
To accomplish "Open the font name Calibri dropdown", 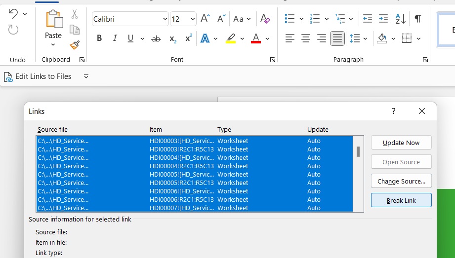I will (x=165, y=19).
